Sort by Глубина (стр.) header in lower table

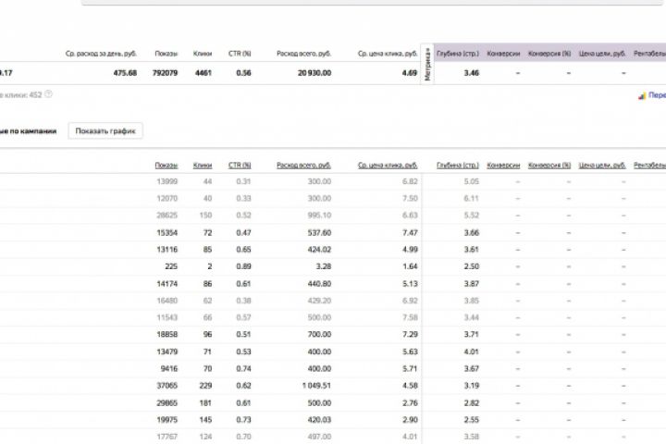(x=458, y=166)
